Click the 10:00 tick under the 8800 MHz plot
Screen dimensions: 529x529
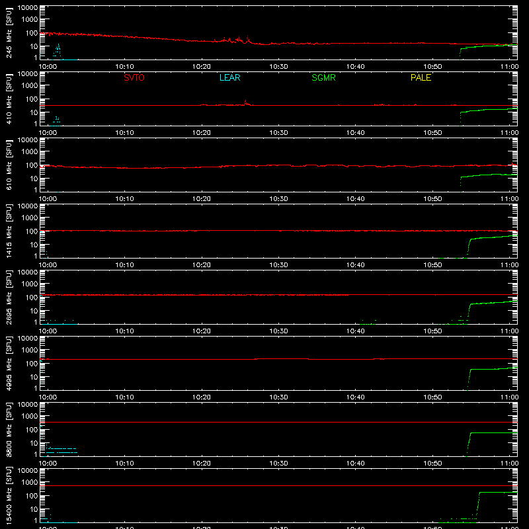pos(48,464)
